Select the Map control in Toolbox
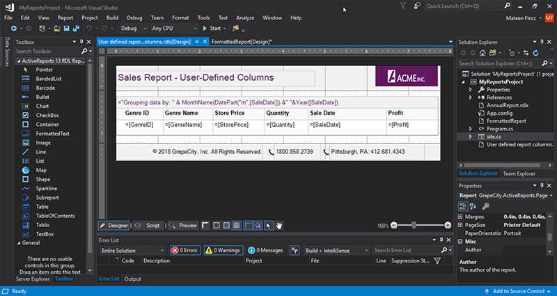 point(41,170)
